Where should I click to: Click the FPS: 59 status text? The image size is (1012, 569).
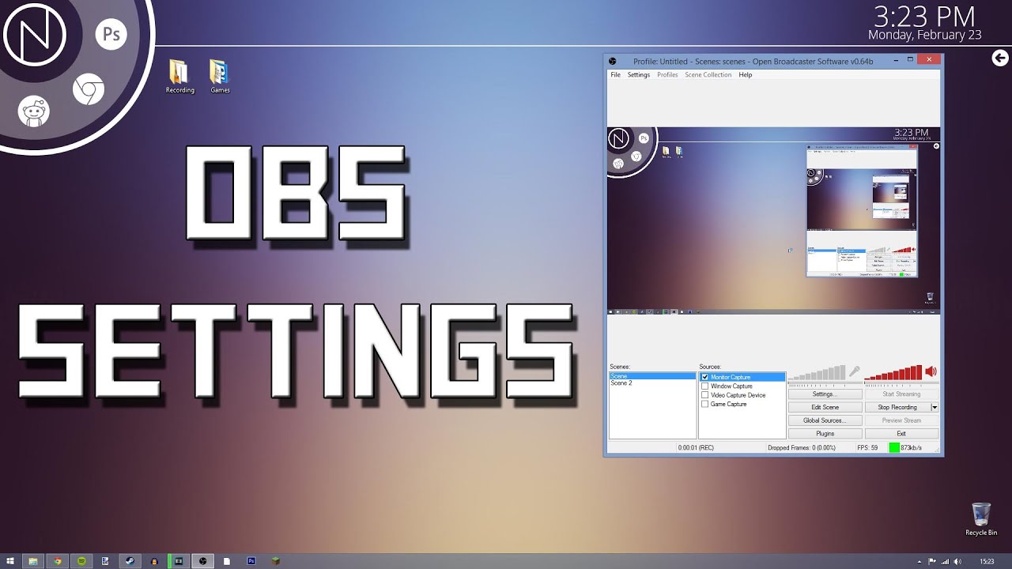867,448
